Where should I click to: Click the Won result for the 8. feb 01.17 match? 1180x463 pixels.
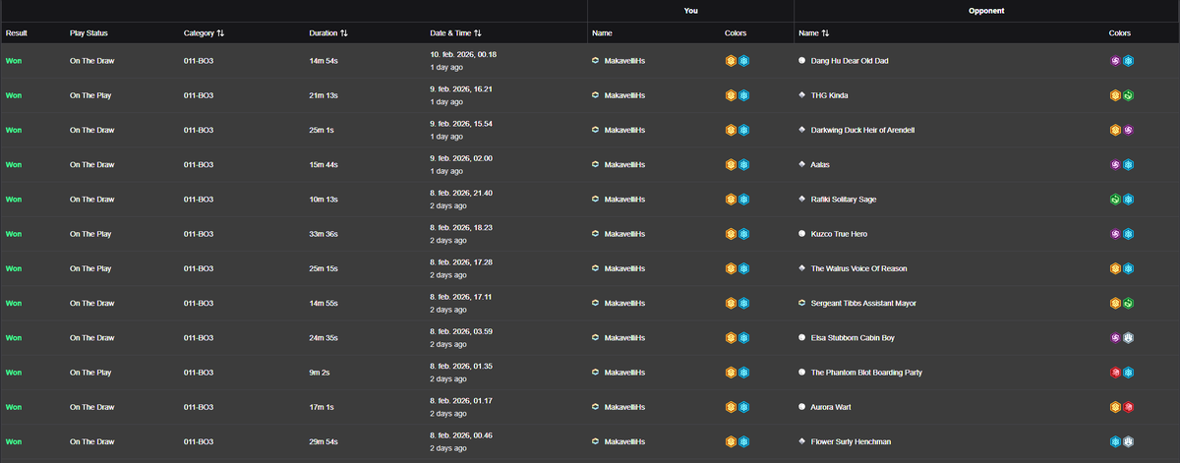14,407
